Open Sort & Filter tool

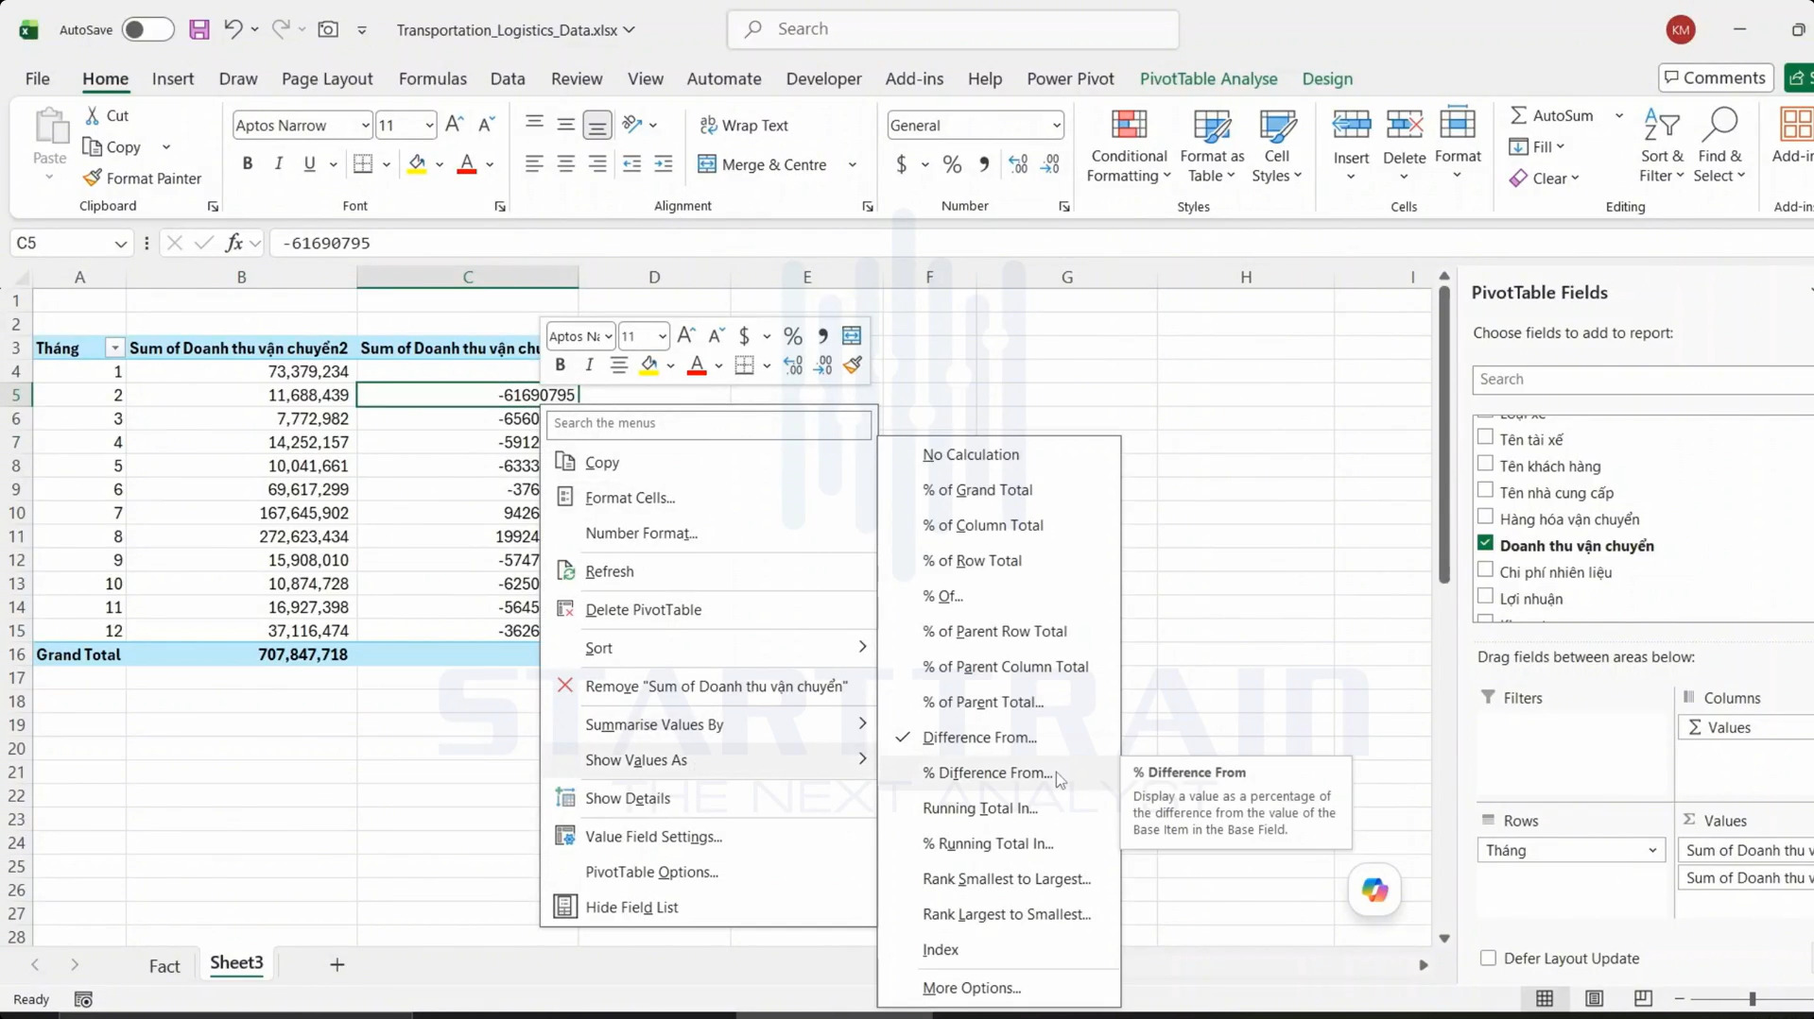coord(1661,145)
